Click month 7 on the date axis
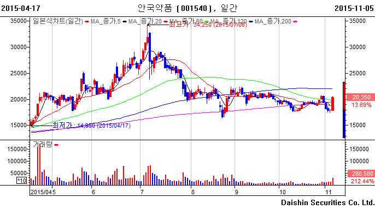 pos(142,192)
